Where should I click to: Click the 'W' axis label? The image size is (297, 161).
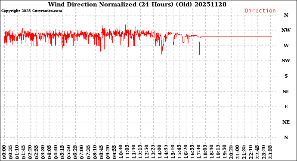pos(286,46)
